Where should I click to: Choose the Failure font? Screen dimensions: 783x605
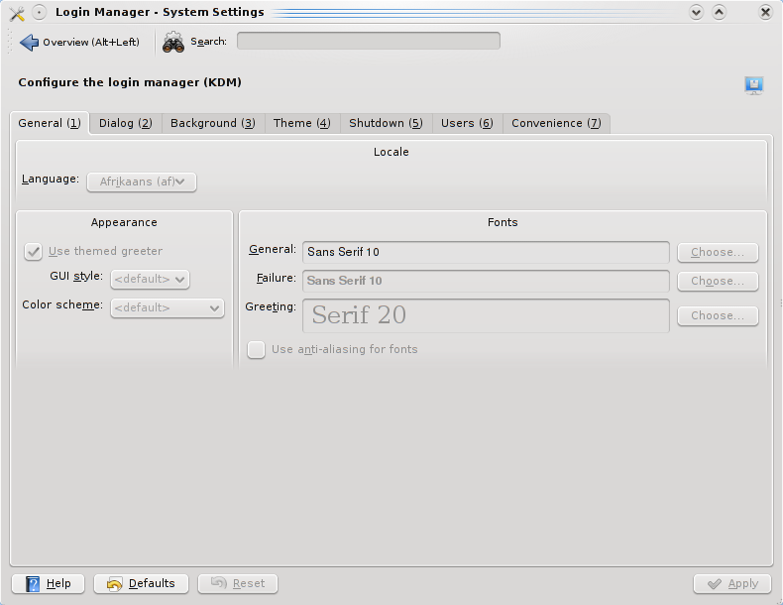tap(718, 282)
